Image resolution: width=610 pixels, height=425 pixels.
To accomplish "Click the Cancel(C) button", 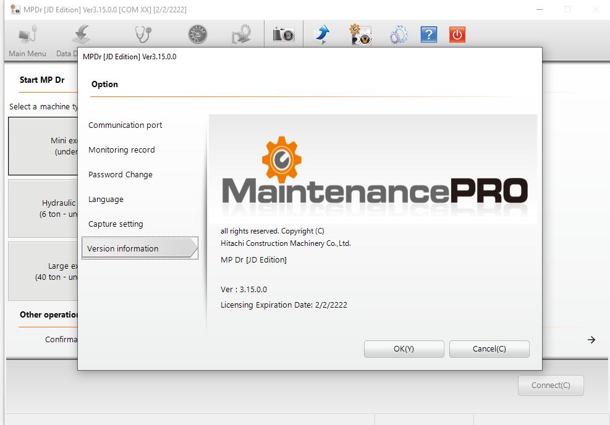I will pyautogui.click(x=489, y=349).
